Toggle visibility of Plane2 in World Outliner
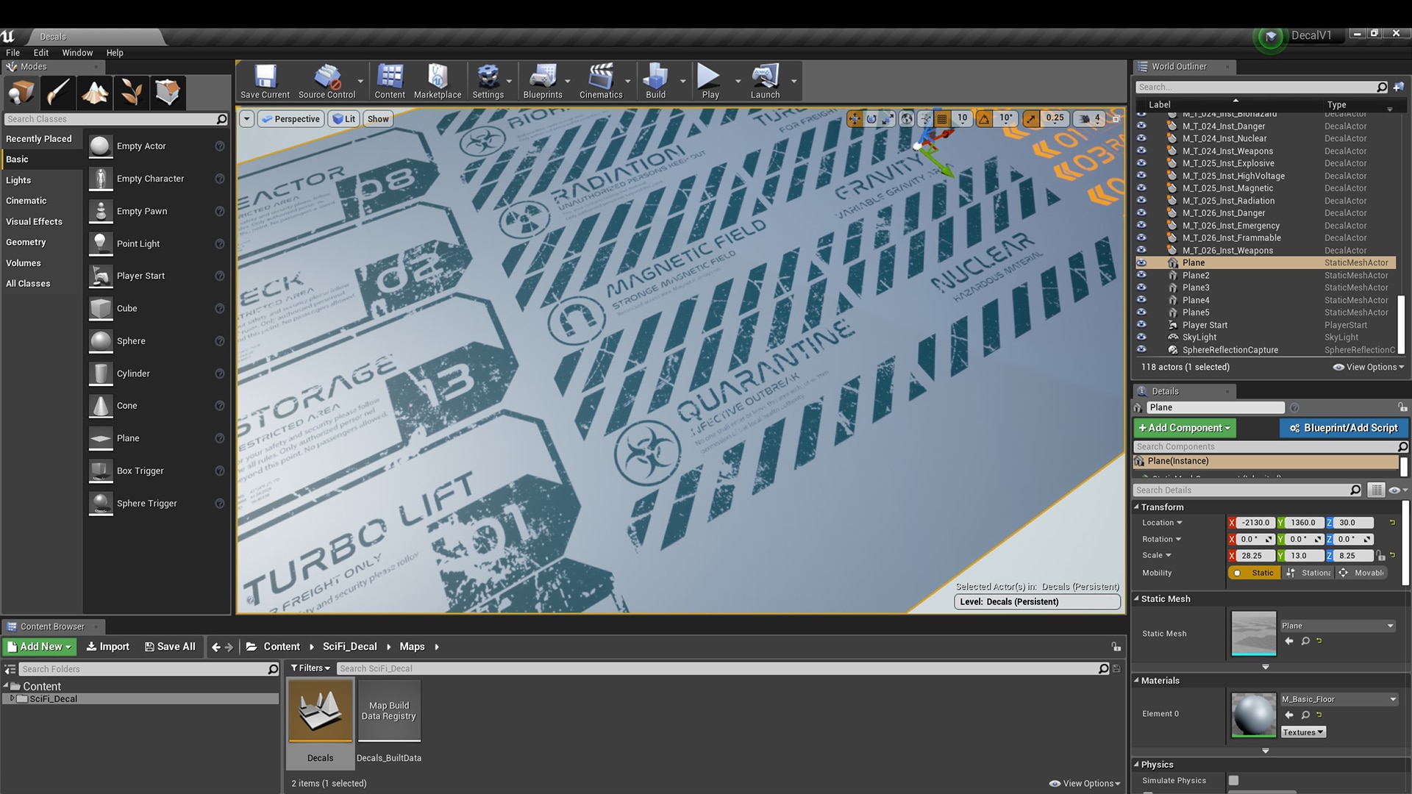 click(x=1142, y=275)
